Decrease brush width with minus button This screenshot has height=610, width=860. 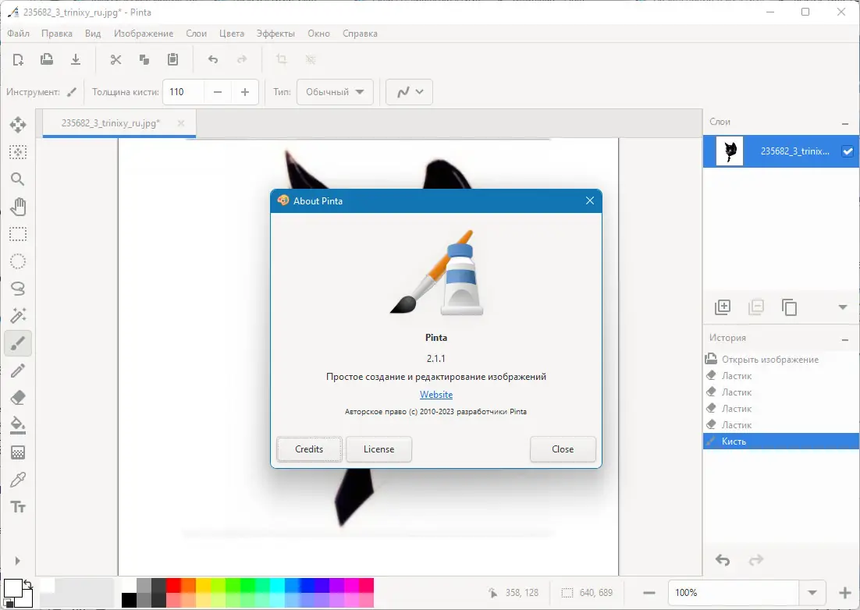point(218,92)
